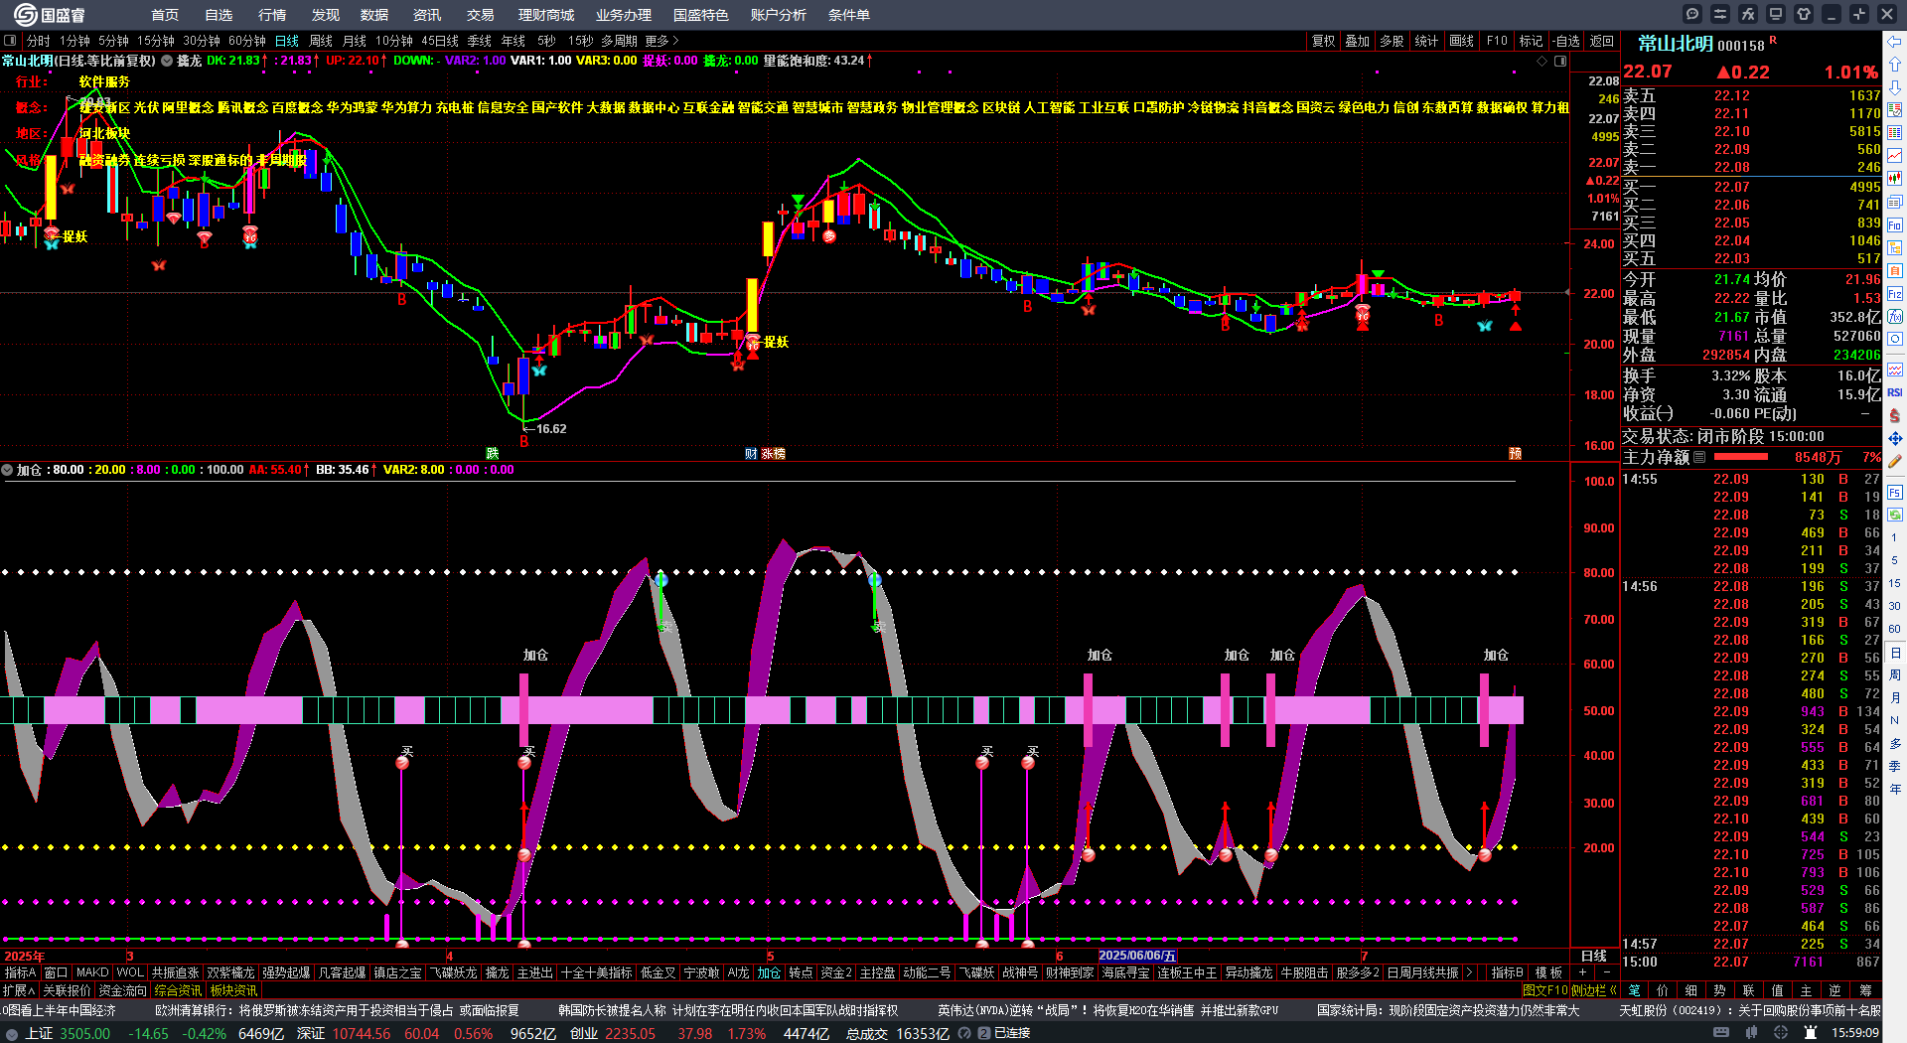Click the 财 marker at chart bottom
1907x1043 pixels.
pos(751,453)
